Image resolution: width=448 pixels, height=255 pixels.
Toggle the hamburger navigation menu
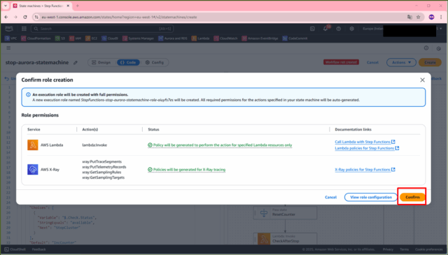click(8, 48)
